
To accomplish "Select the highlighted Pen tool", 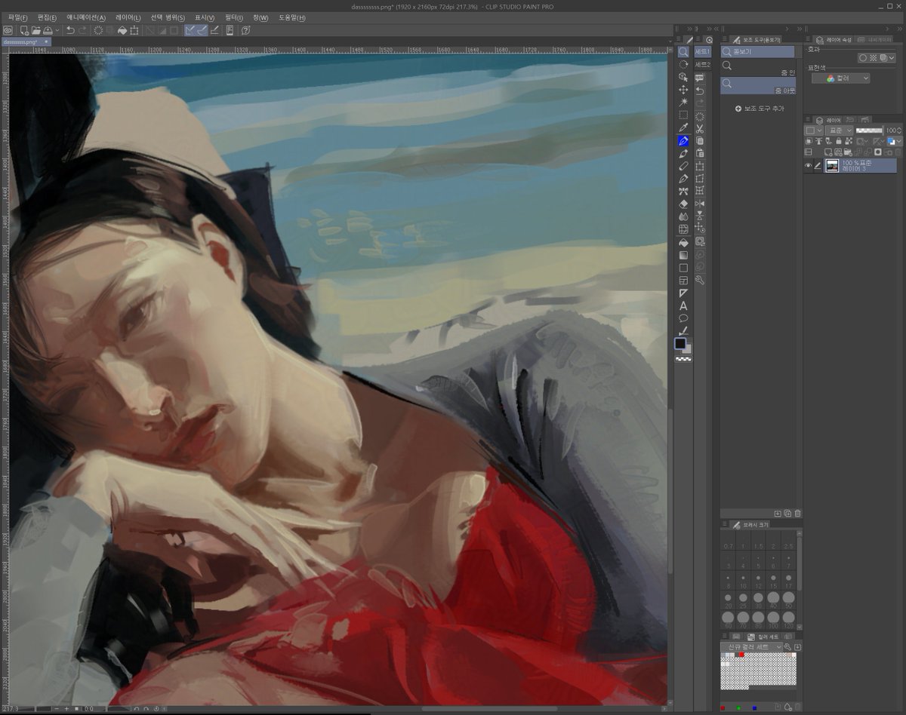I will (683, 141).
